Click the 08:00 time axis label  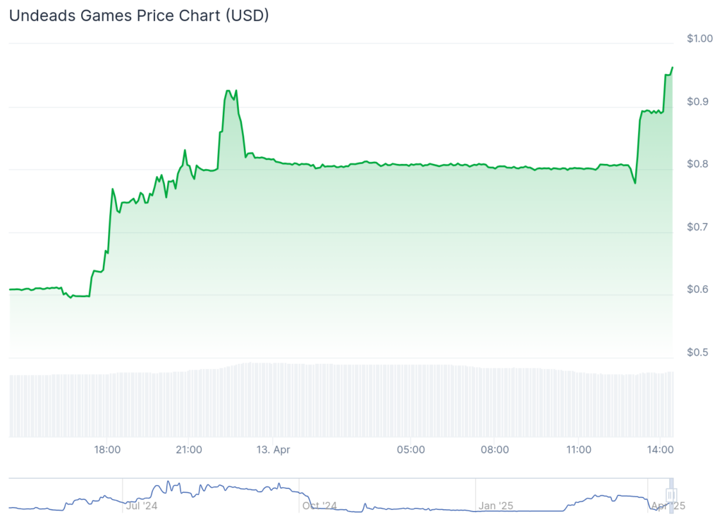tap(494, 449)
